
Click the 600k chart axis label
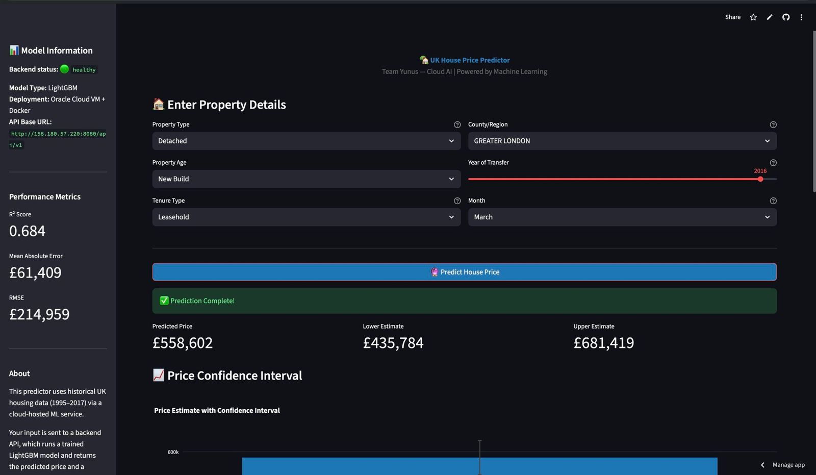173,452
